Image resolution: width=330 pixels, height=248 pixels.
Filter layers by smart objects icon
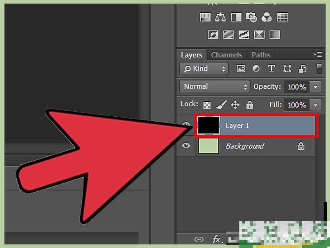coord(303,69)
